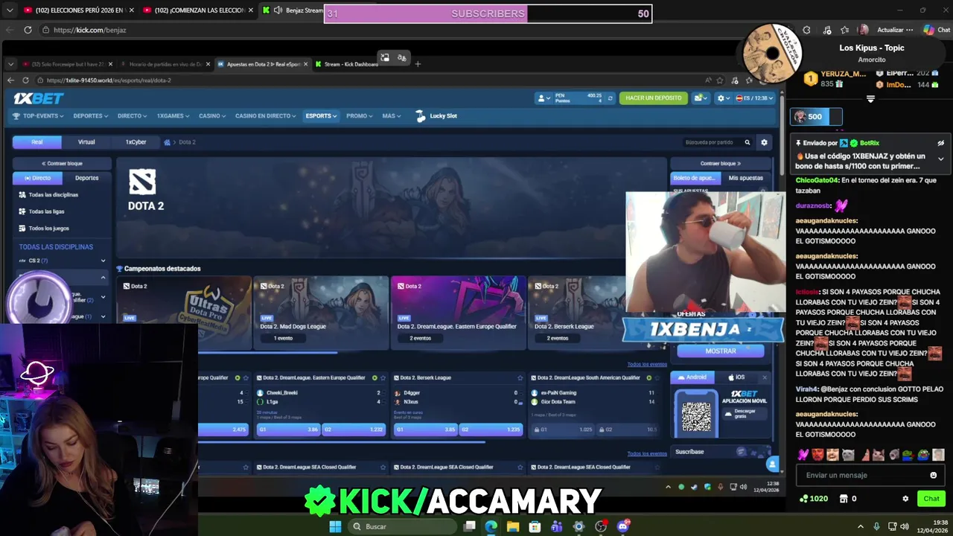Open Microsoft Edge from taskbar

coord(491,526)
